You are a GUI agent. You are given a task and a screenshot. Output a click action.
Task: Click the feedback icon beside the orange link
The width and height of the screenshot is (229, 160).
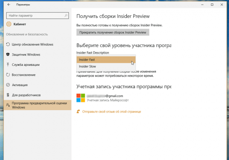tap(78, 112)
